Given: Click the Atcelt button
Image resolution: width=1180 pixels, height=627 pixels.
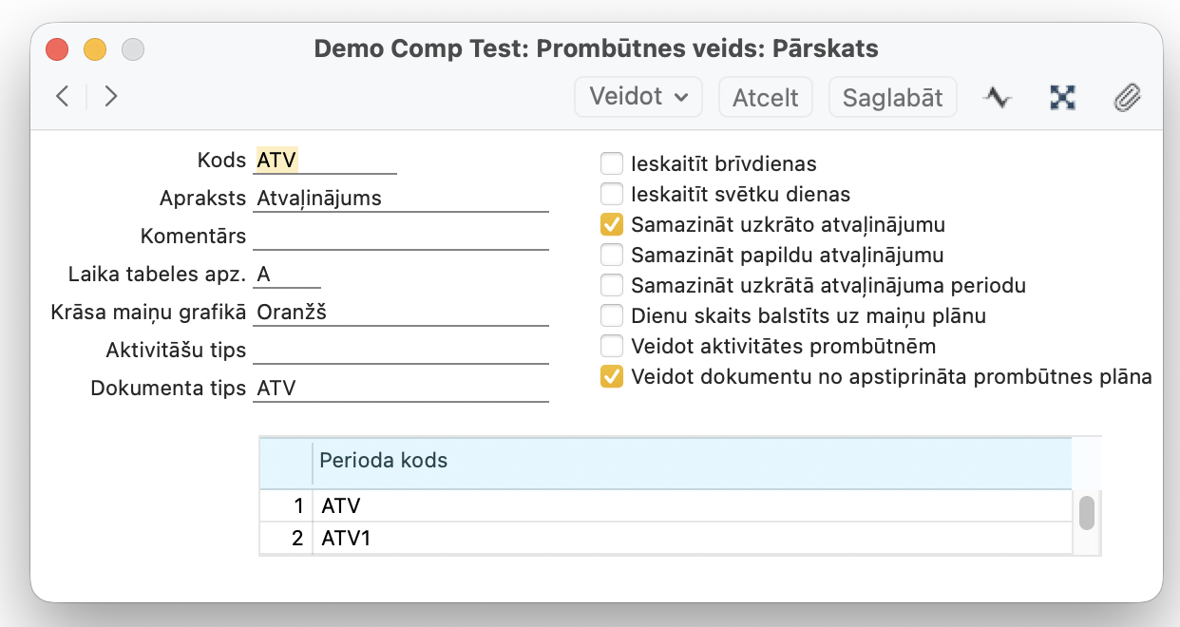Looking at the screenshot, I should tap(765, 97).
